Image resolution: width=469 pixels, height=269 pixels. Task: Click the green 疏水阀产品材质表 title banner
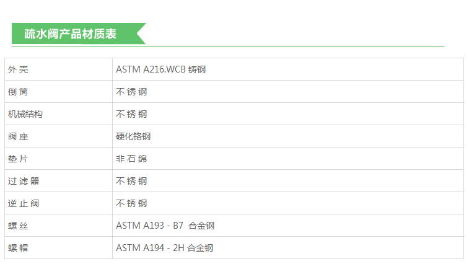click(x=71, y=34)
